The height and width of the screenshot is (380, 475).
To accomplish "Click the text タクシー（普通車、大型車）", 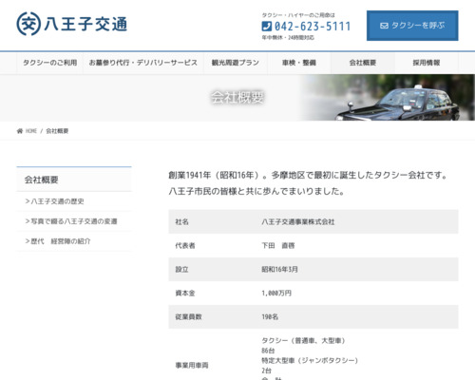I will [304, 341].
